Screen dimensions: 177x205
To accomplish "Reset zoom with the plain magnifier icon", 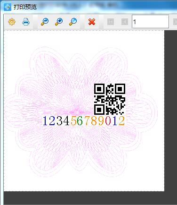I will pyautogui.click(x=73, y=22).
